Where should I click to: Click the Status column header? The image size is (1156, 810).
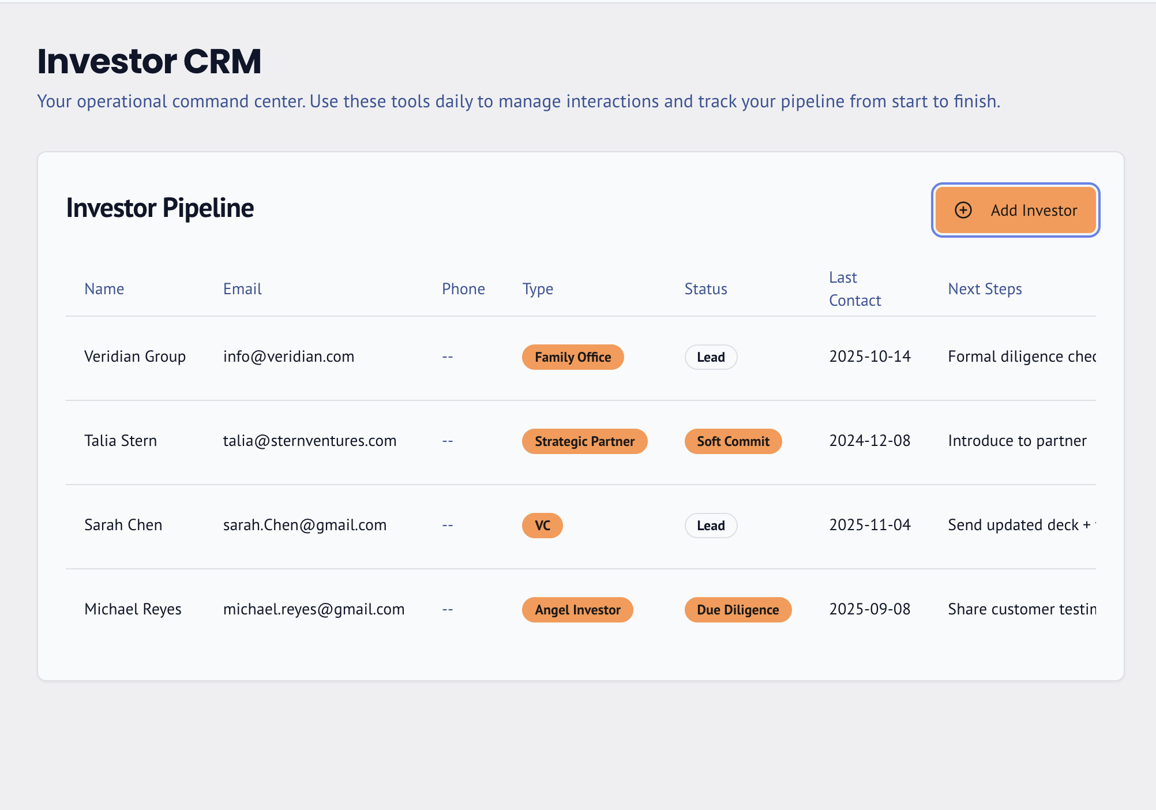click(705, 289)
